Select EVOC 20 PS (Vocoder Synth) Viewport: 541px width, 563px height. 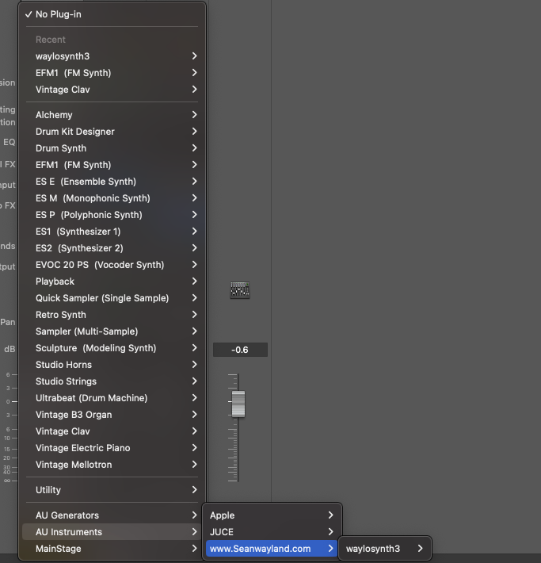click(112, 265)
